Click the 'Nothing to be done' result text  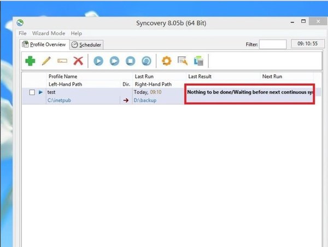pyautogui.click(x=250, y=92)
